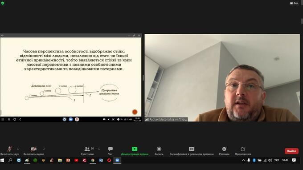Click the Запись record icon

(x=159, y=149)
